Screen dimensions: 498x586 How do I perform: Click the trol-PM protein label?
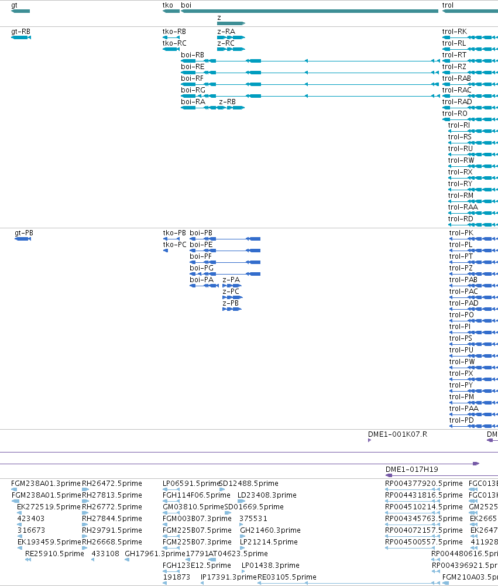coord(462,397)
